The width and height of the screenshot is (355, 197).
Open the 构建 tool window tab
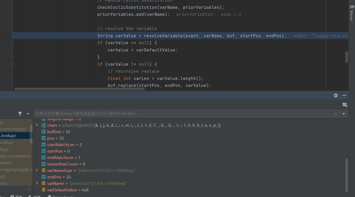click(x=34, y=196)
